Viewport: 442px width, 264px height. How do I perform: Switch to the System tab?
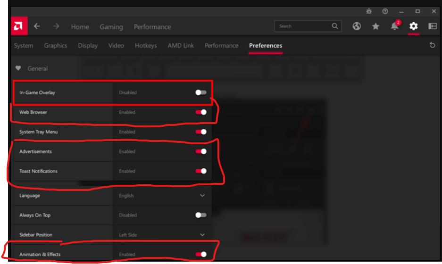tap(24, 46)
